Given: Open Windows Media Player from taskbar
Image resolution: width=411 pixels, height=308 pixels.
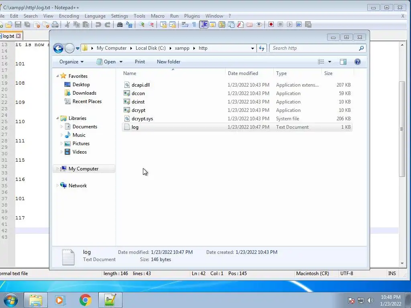Looking at the screenshot, I should (x=60, y=300).
